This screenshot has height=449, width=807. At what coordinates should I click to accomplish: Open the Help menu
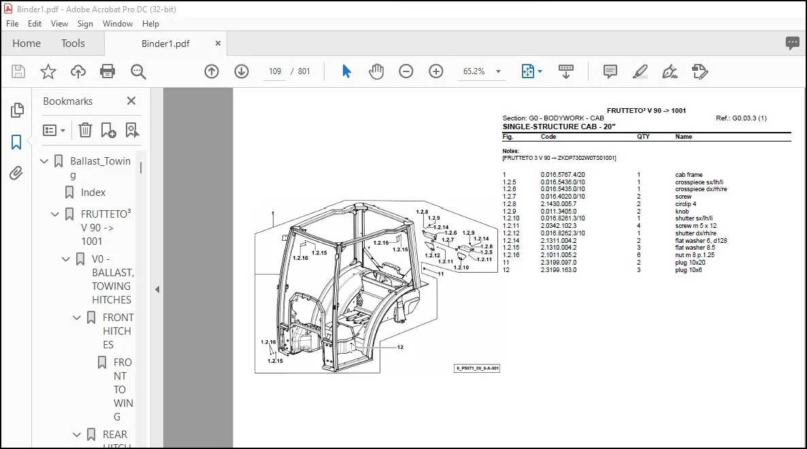[x=150, y=24]
